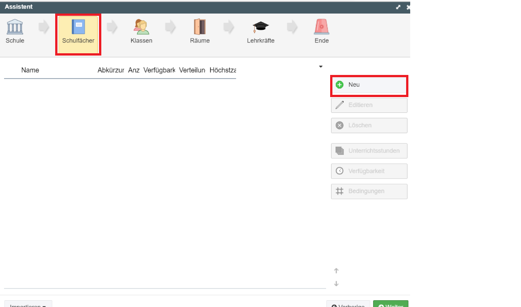Select the Schulfächer step
Viewport: 521px width, 307px height.
78,34
